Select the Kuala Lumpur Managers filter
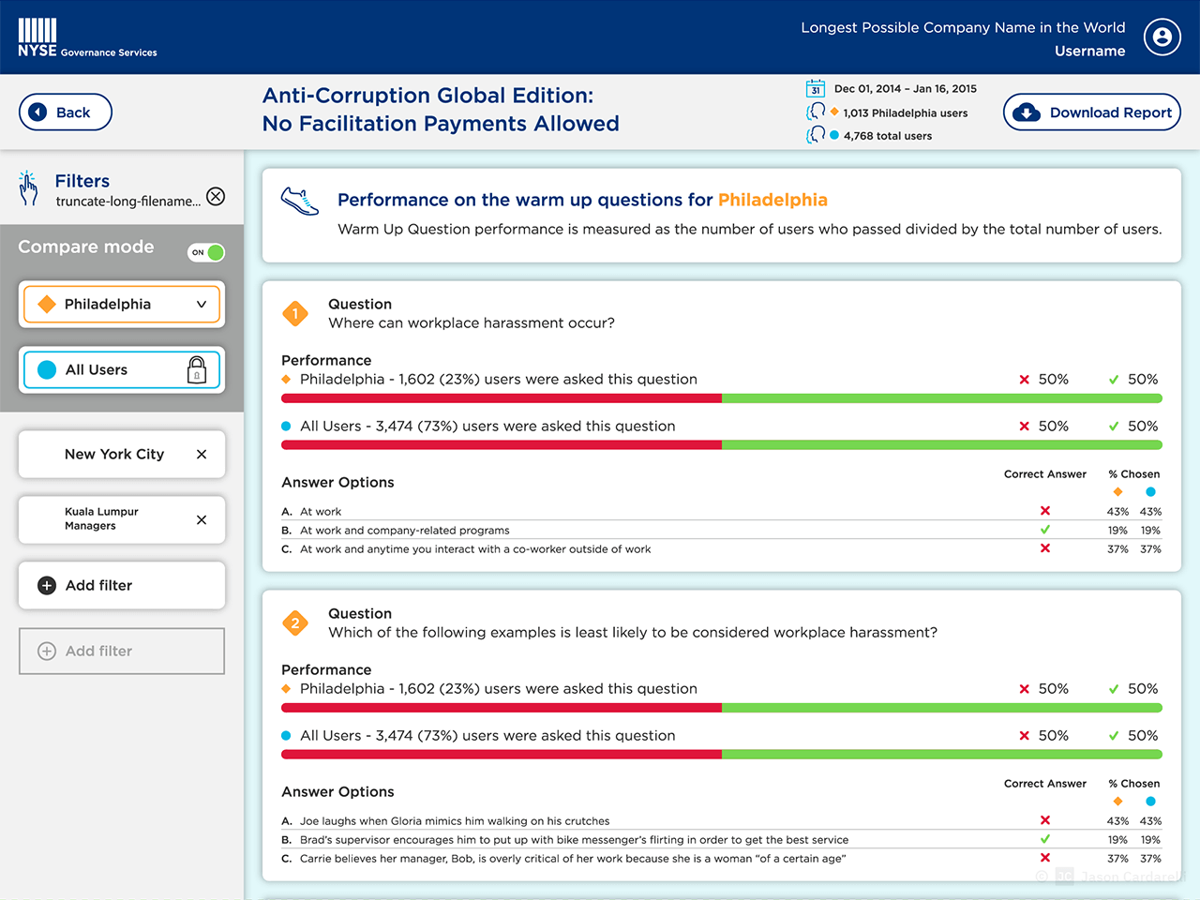1200x900 pixels. (101, 519)
